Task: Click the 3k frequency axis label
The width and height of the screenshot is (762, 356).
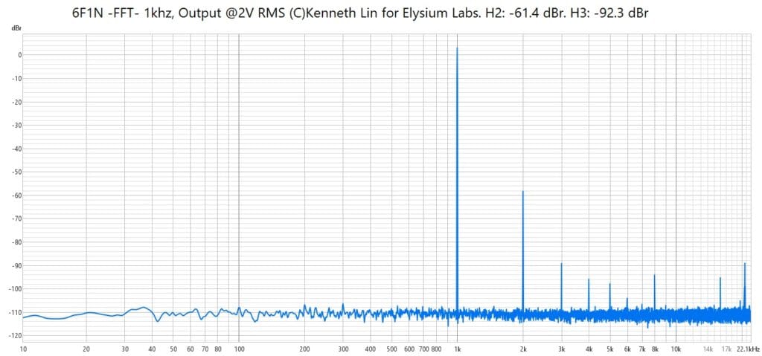Action: point(561,349)
